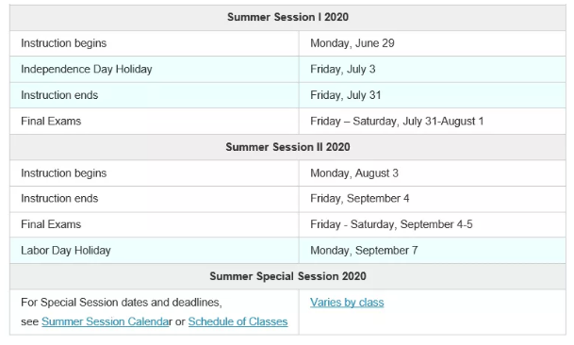The image size is (574, 345).
Task: Follow the Varies by class link
Action: click(x=347, y=303)
